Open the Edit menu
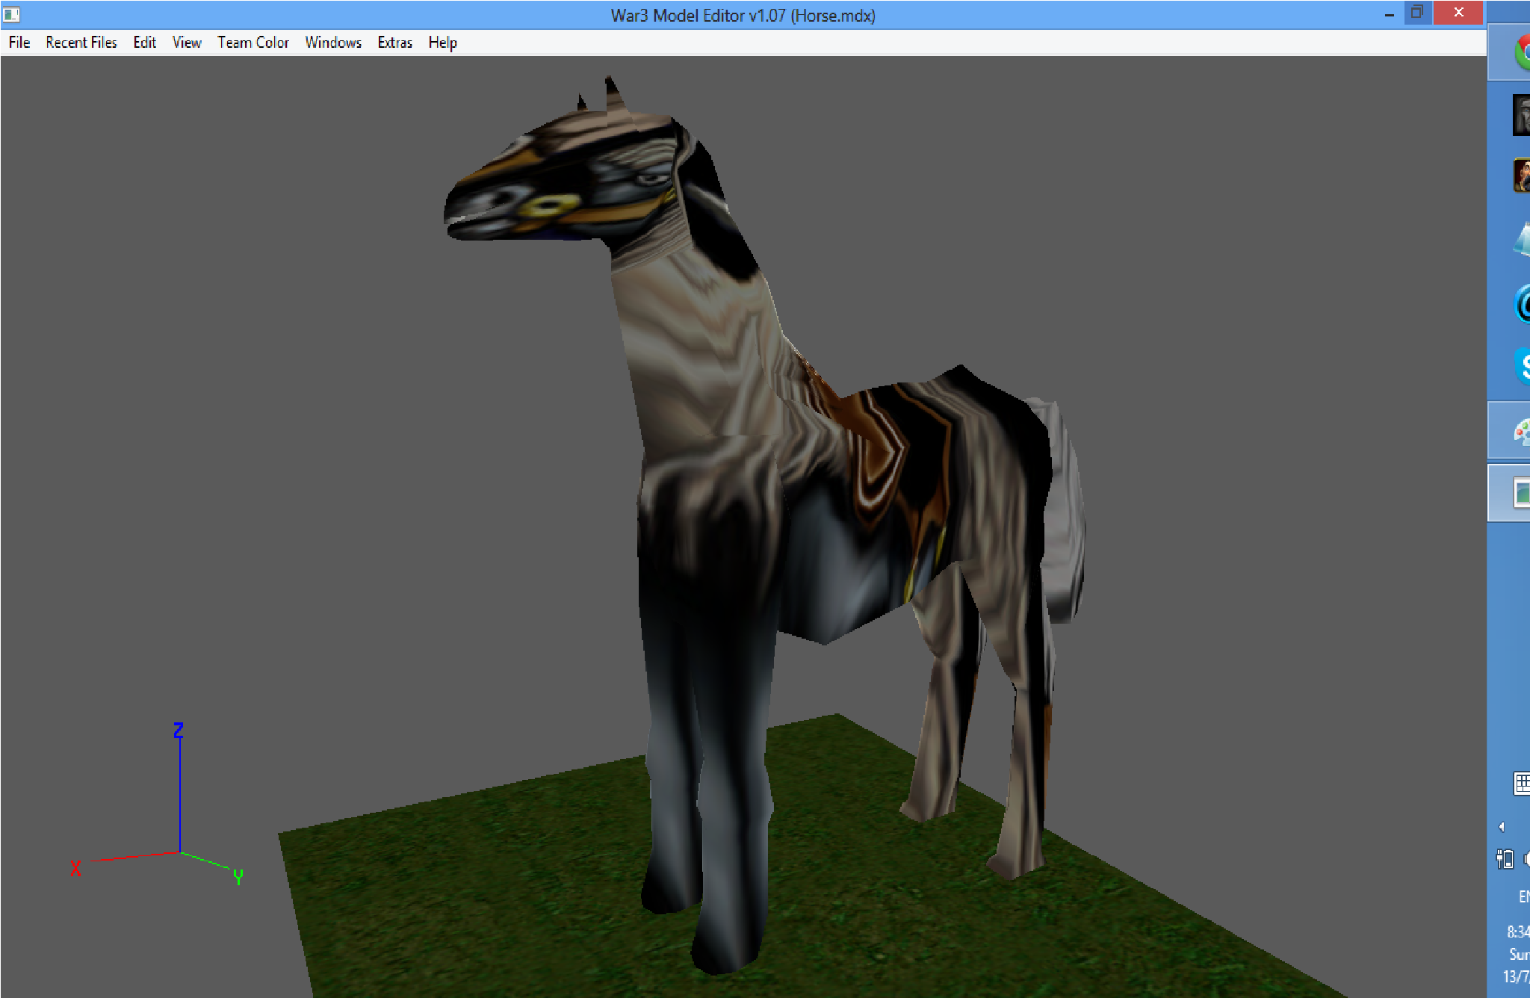This screenshot has height=998, width=1530. click(145, 43)
